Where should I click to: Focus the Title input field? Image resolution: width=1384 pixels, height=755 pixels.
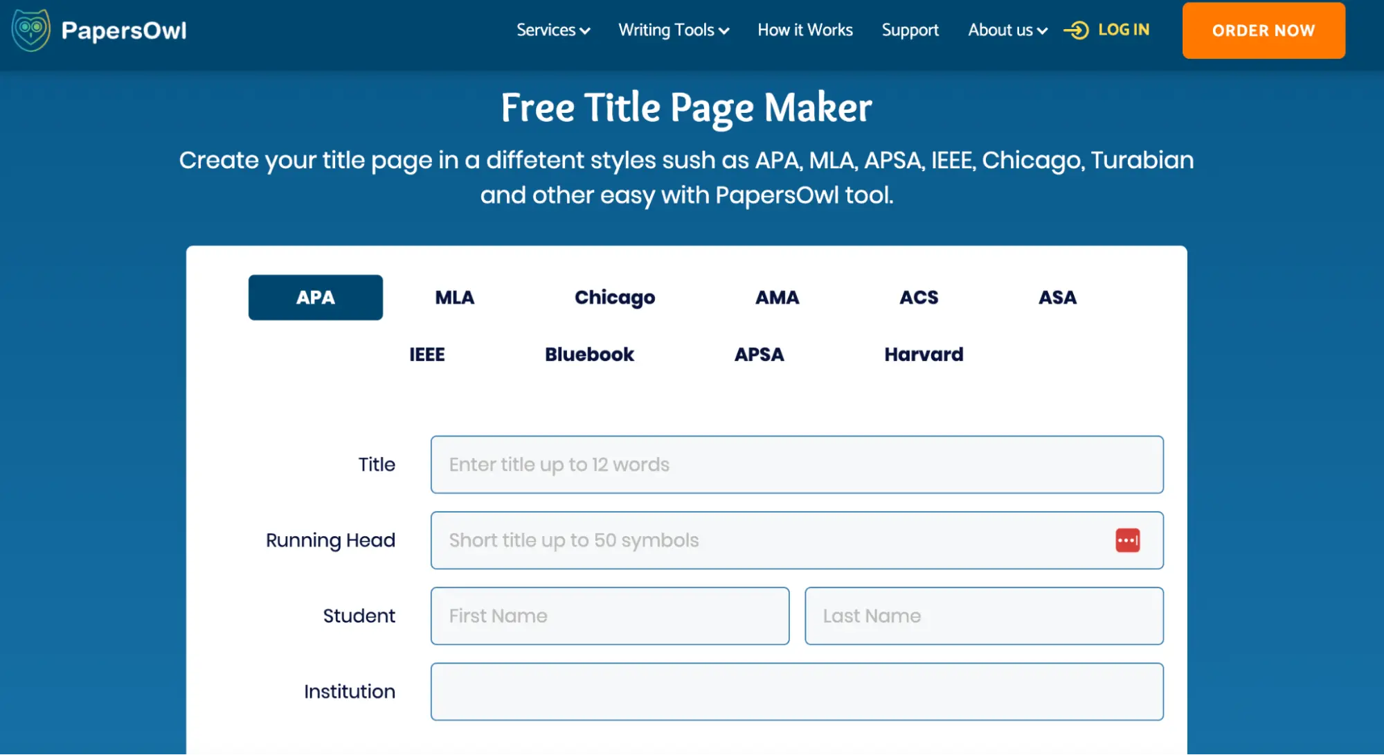pyautogui.click(x=797, y=465)
